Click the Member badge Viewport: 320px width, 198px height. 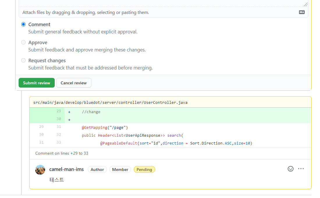point(120,169)
